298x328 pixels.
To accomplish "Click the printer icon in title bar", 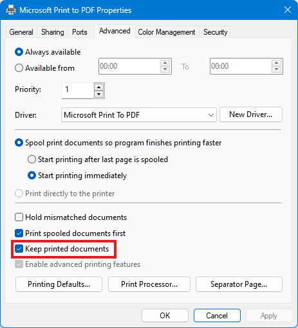I will coord(11,10).
